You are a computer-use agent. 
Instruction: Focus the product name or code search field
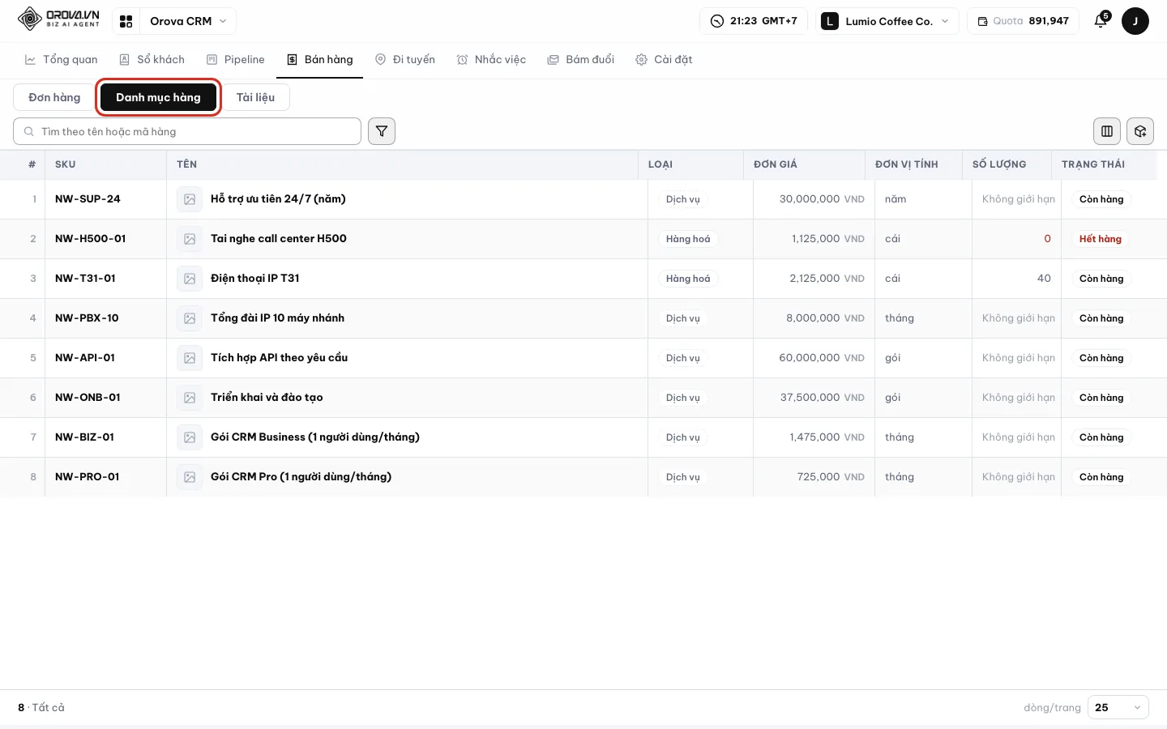pos(187,131)
